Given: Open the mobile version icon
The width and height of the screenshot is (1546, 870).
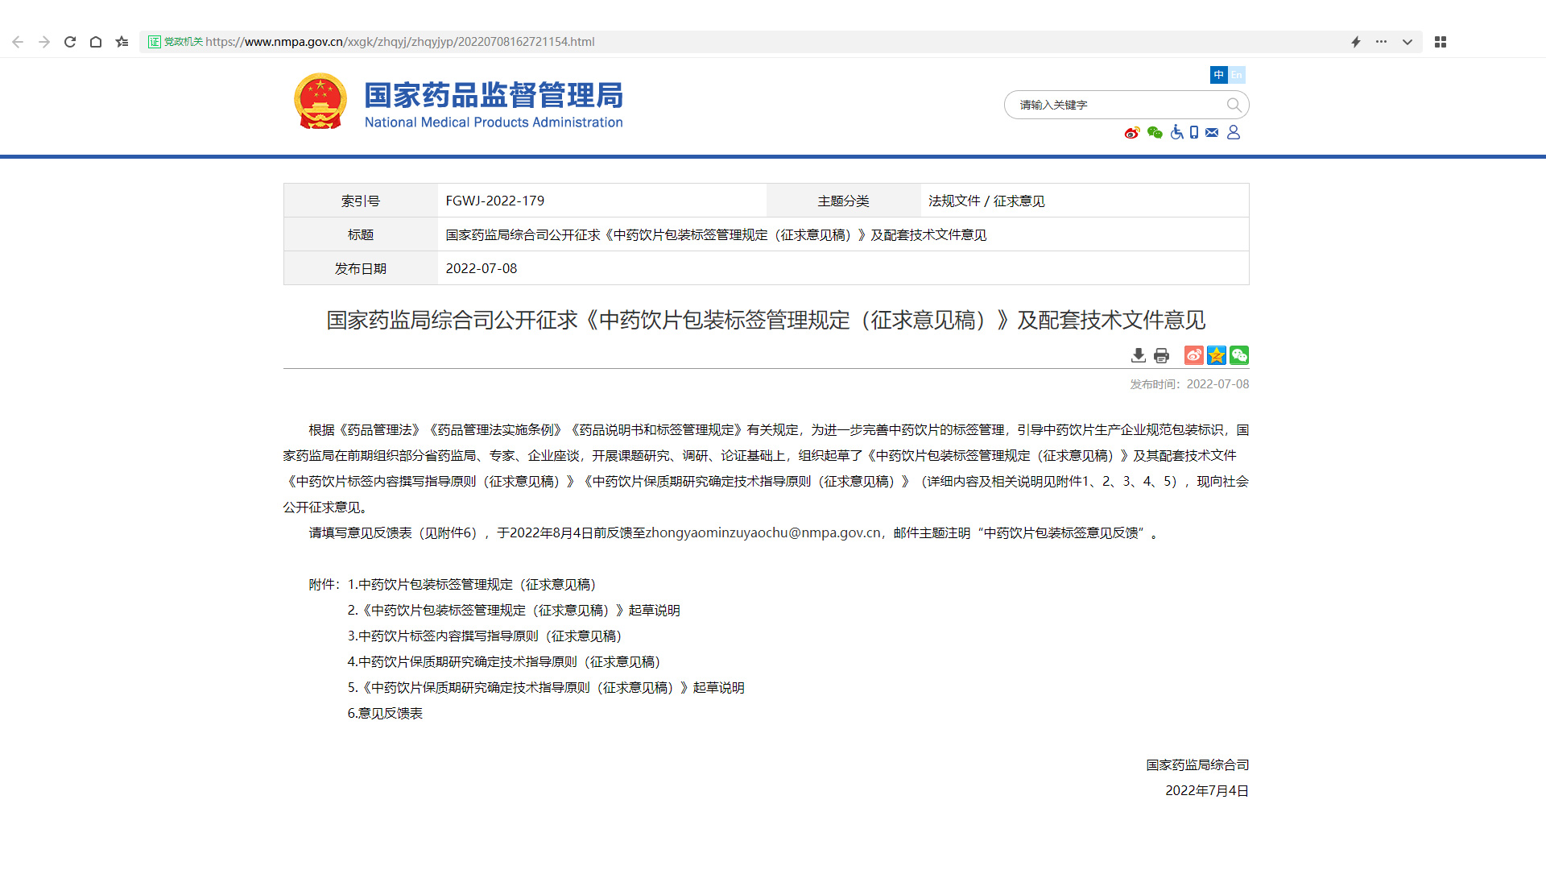Looking at the screenshot, I should [x=1194, y=132].
